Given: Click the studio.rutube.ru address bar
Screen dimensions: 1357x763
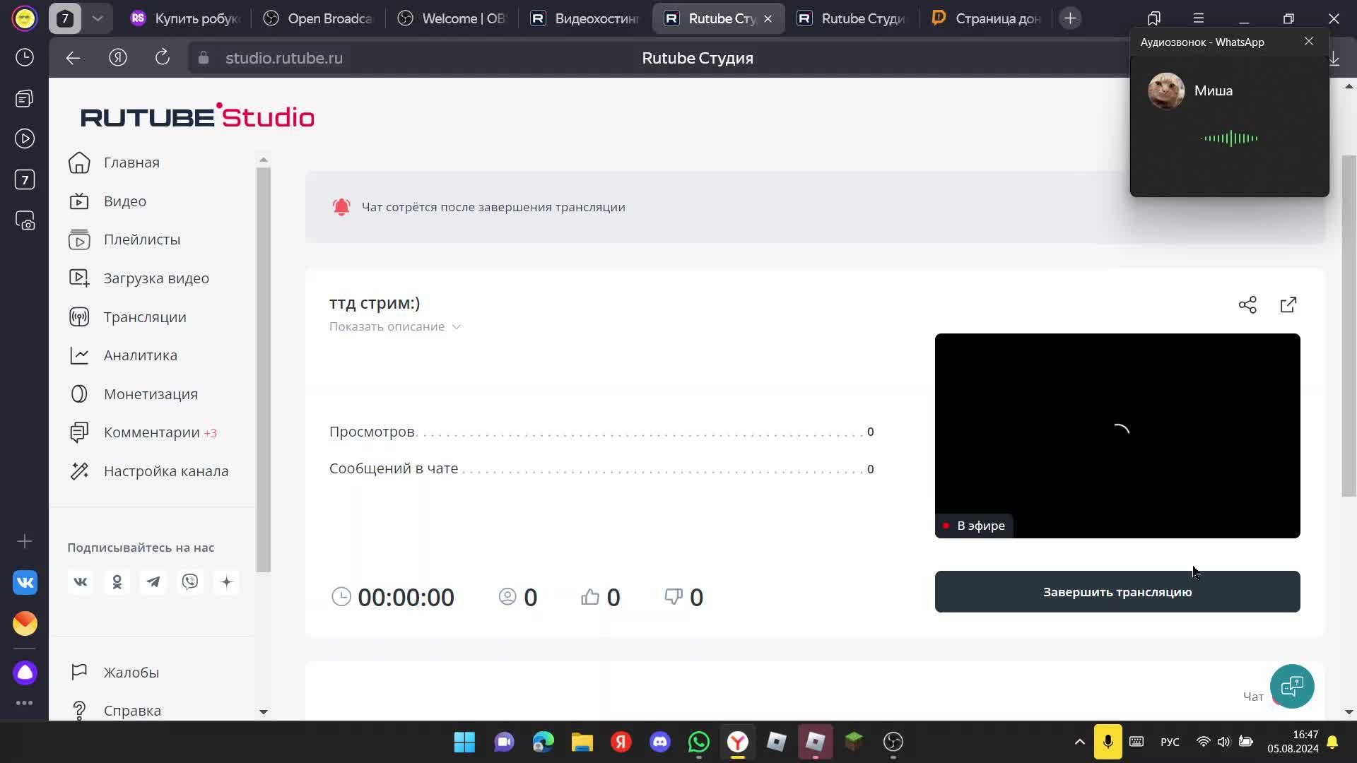Looking at the screenshot, I should (283, 57).
